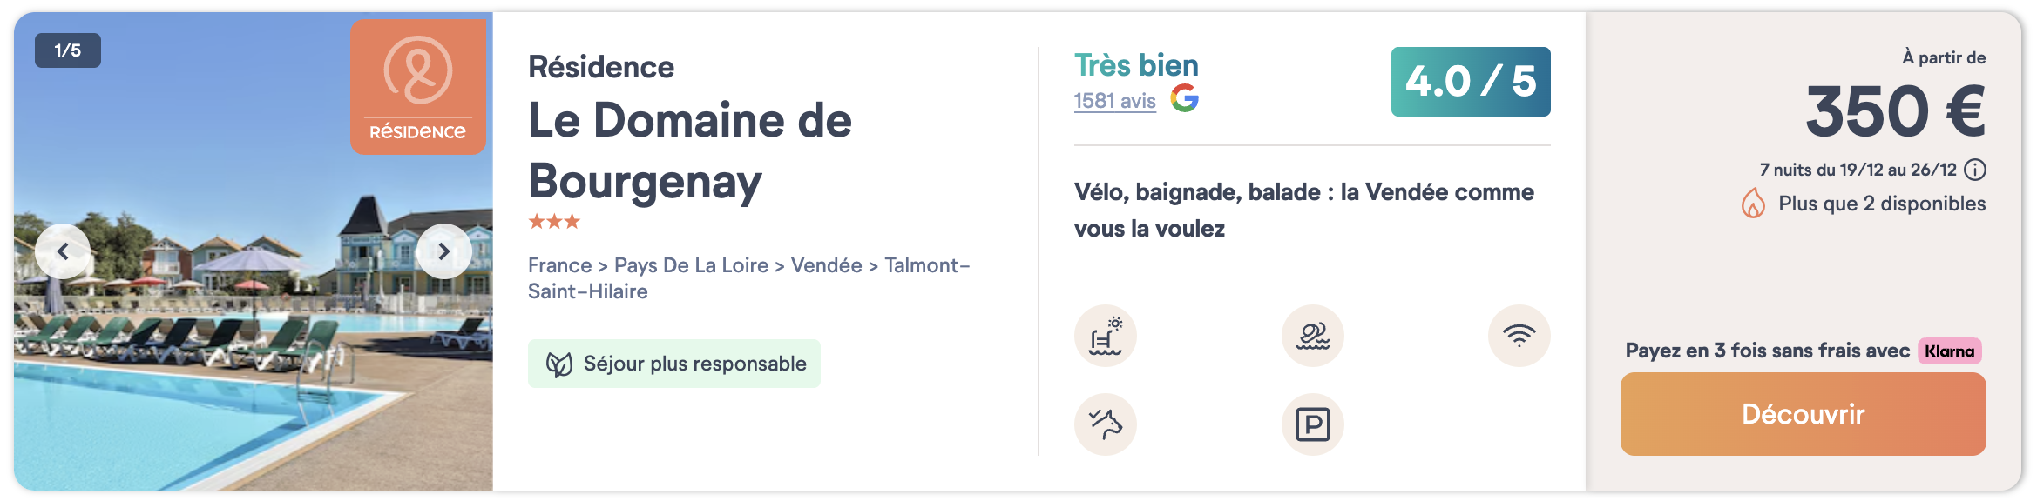
Task: Click the flame availability icon
Action: [1753, 204]
